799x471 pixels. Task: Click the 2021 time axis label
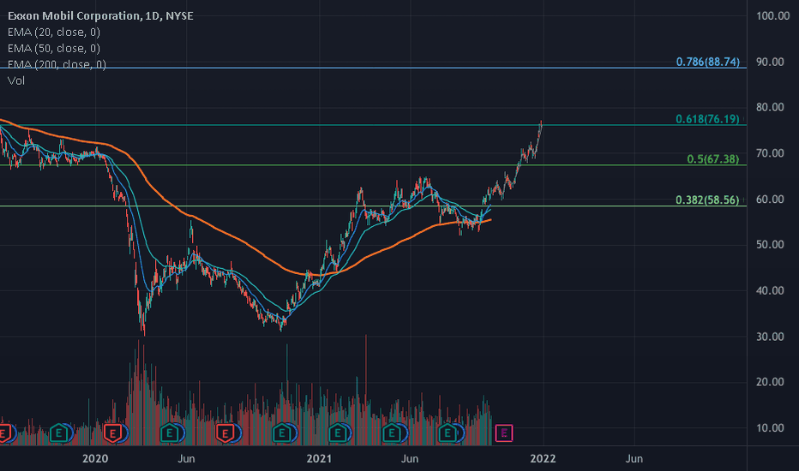click(x=319, y=459)
